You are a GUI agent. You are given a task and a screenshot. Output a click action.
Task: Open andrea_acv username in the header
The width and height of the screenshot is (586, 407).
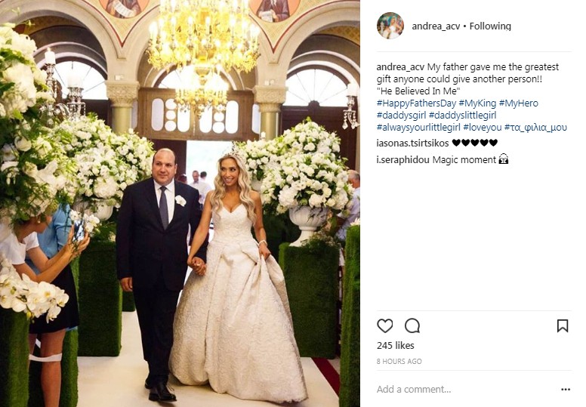[x=436, y=26]
